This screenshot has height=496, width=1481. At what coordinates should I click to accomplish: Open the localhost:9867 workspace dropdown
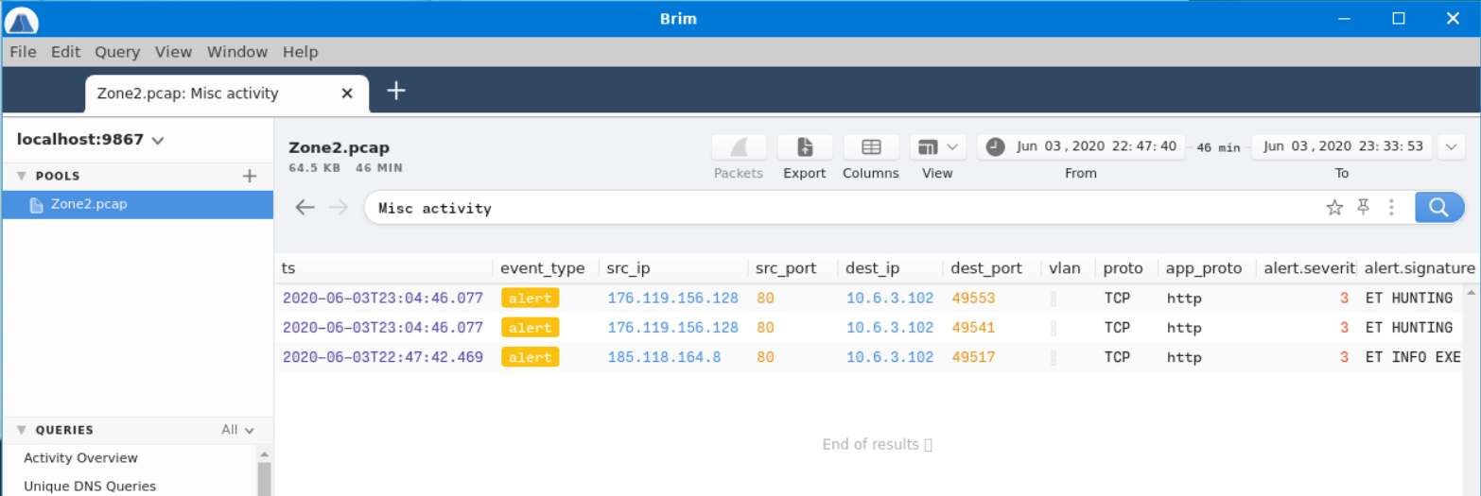tap(91, 140)
